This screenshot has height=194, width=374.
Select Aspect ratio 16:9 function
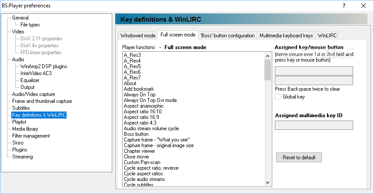point(141,117)
